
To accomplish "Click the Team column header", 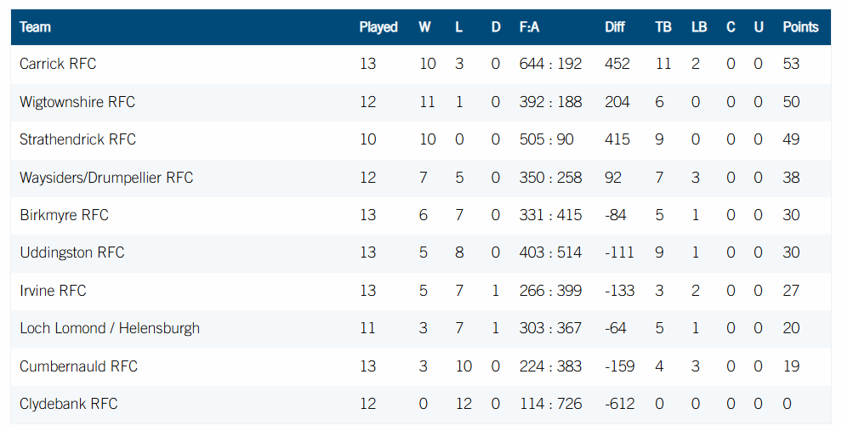I will (36, 27).
